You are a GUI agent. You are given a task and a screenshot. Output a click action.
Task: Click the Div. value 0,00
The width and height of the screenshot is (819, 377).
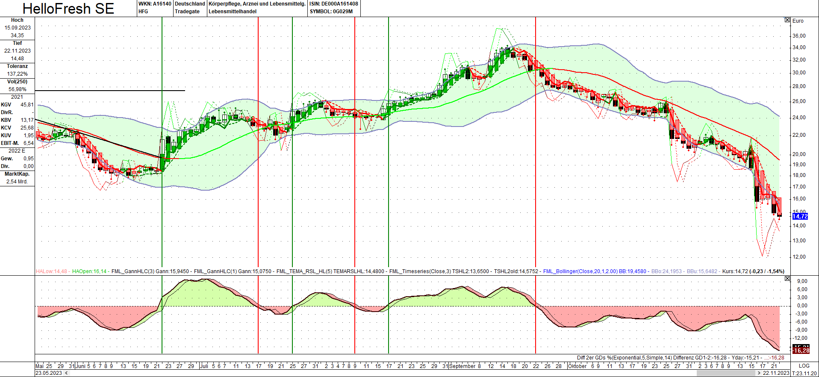[x=29, y=166]
